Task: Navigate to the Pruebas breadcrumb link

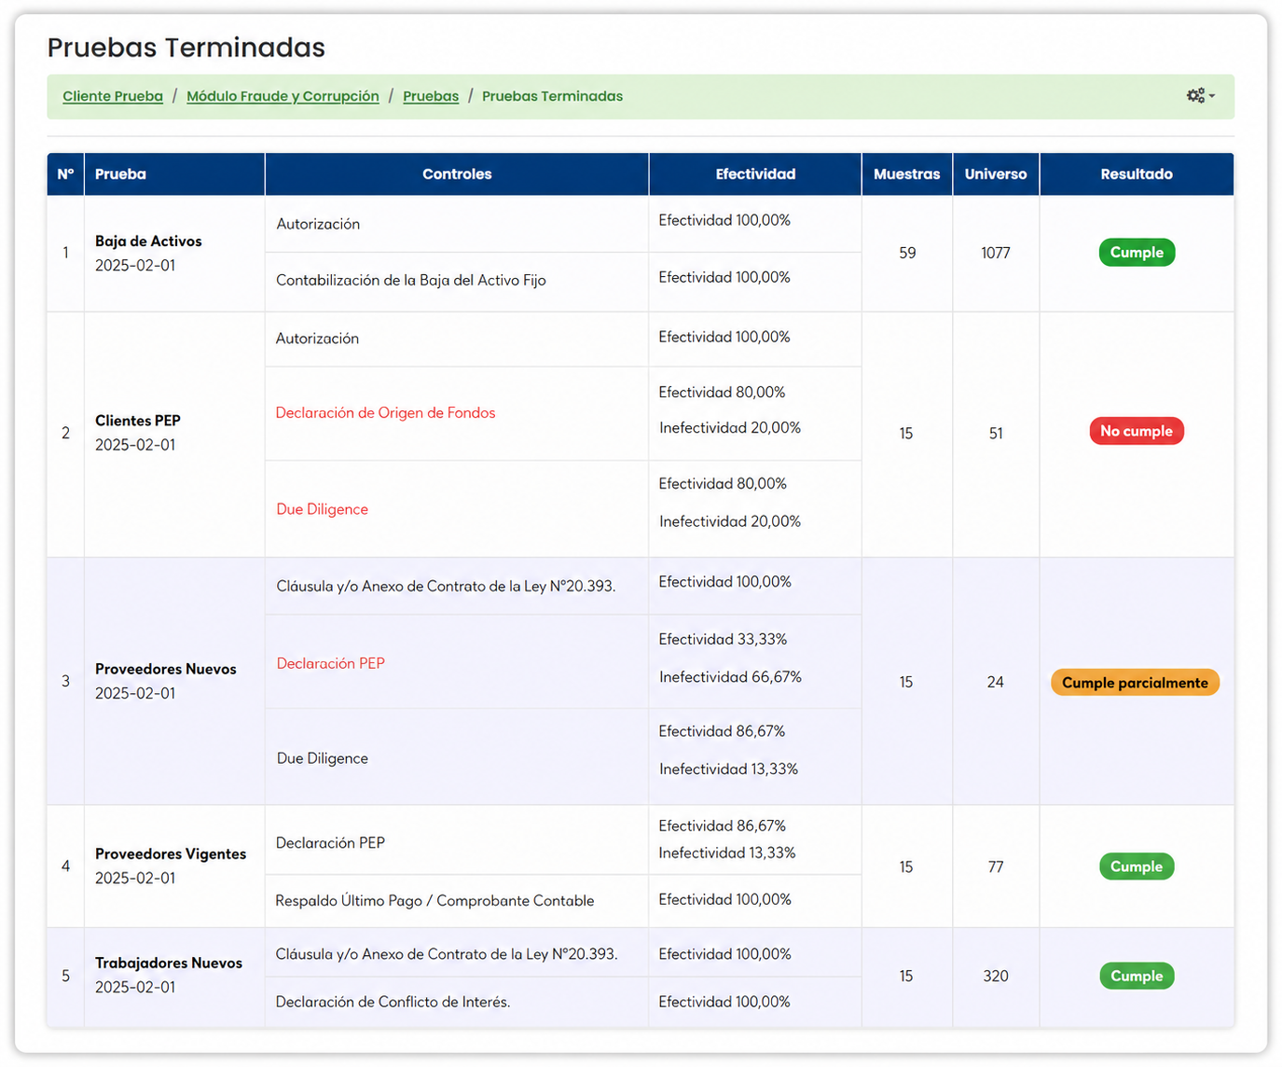Action: pos(431,96)
